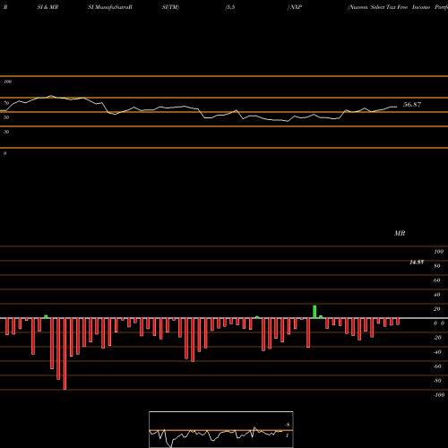Click the MR axis label -60
This screenshot has width=448, height=448.
point(437,366)
